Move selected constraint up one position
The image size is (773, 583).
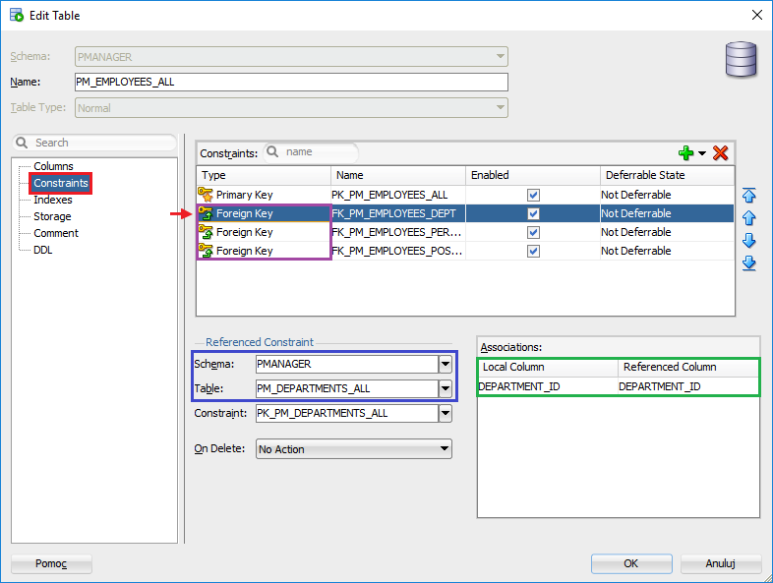tap(748, 218)
